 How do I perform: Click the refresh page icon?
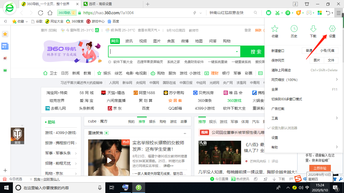pyautogui.click(x=41, y=13)
